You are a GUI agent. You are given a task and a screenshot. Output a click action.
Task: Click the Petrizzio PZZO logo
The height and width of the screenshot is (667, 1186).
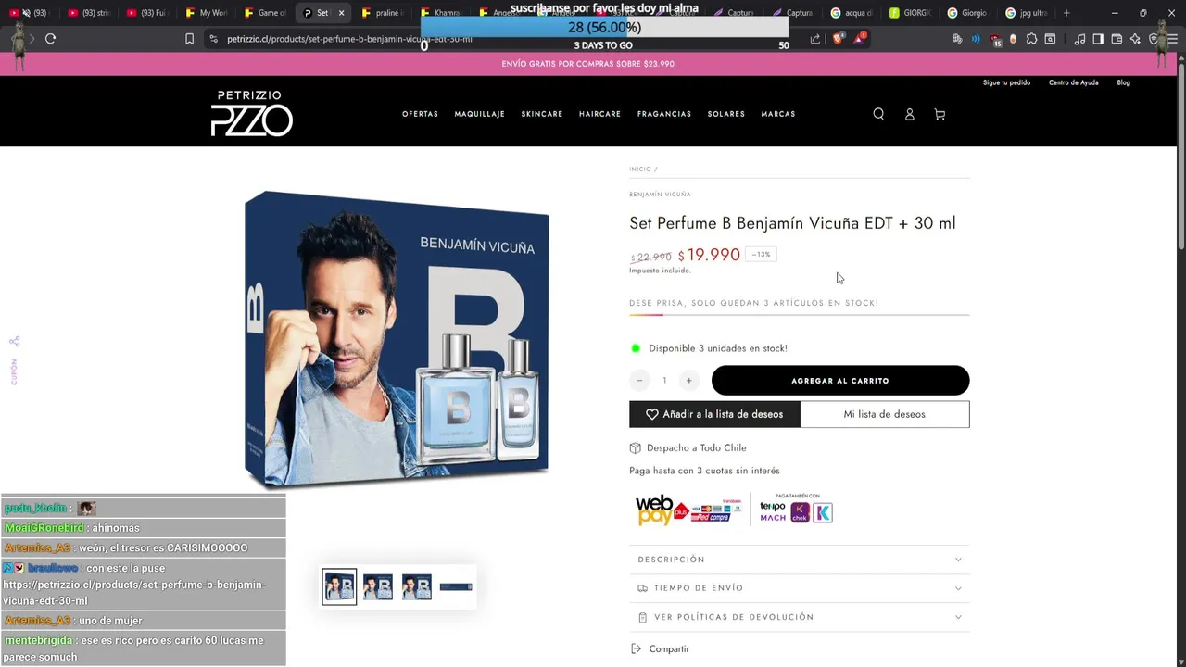coord(251,114)
